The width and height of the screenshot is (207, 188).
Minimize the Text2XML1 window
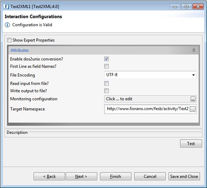point(175,6)
